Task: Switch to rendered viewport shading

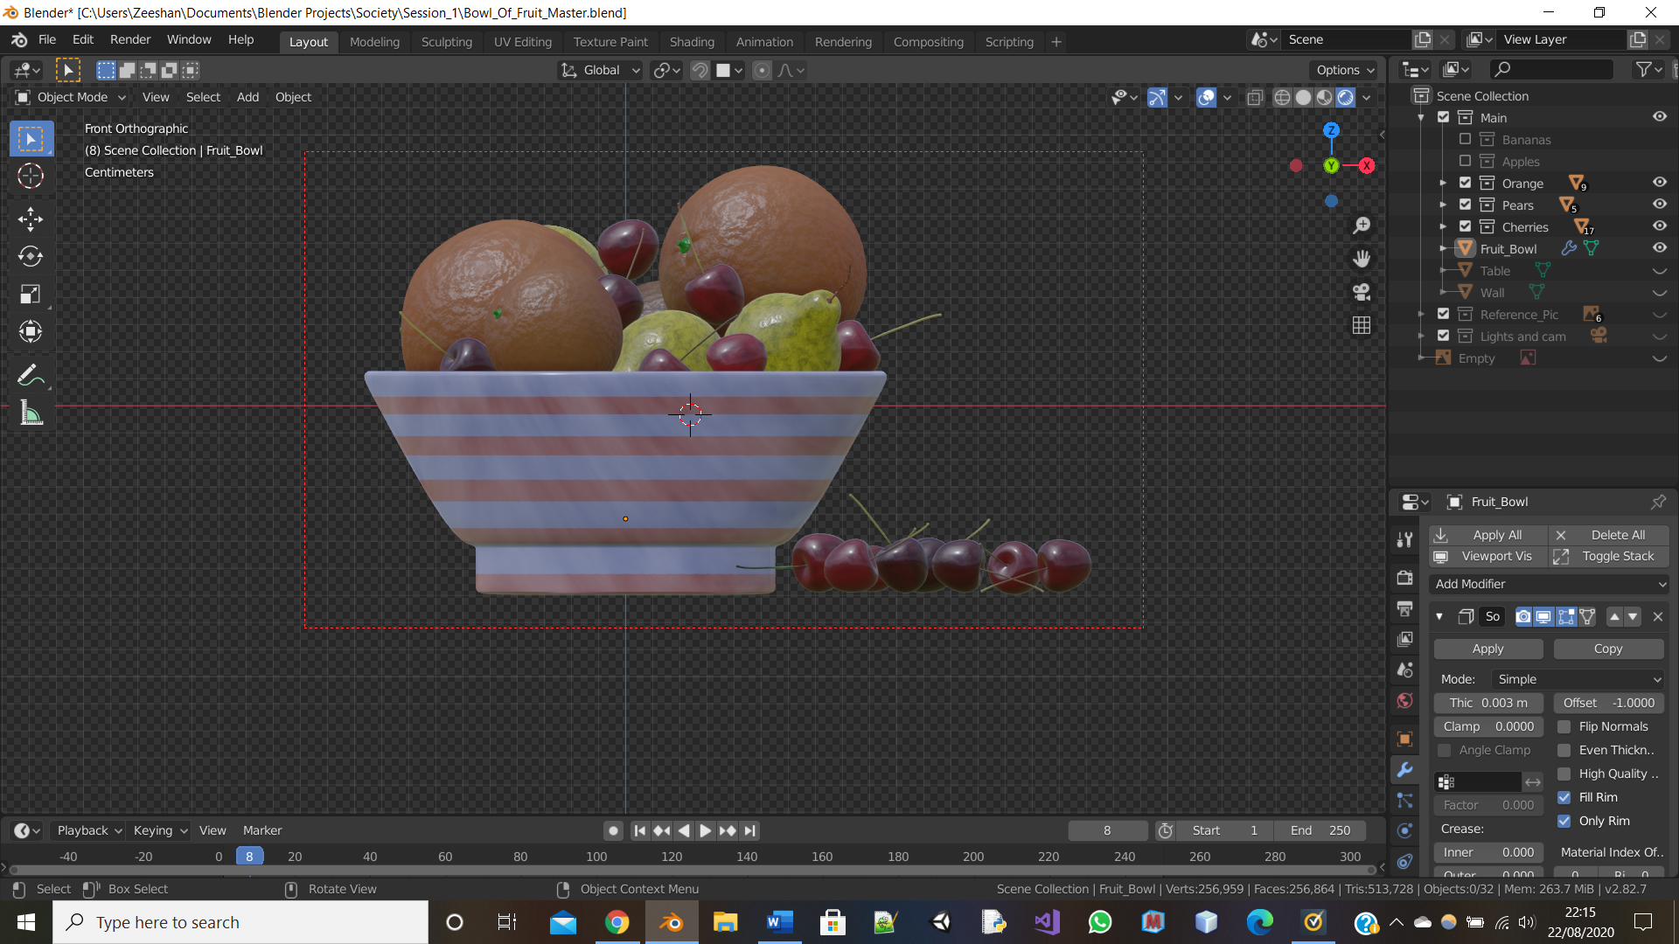Action: (1346, 97)
